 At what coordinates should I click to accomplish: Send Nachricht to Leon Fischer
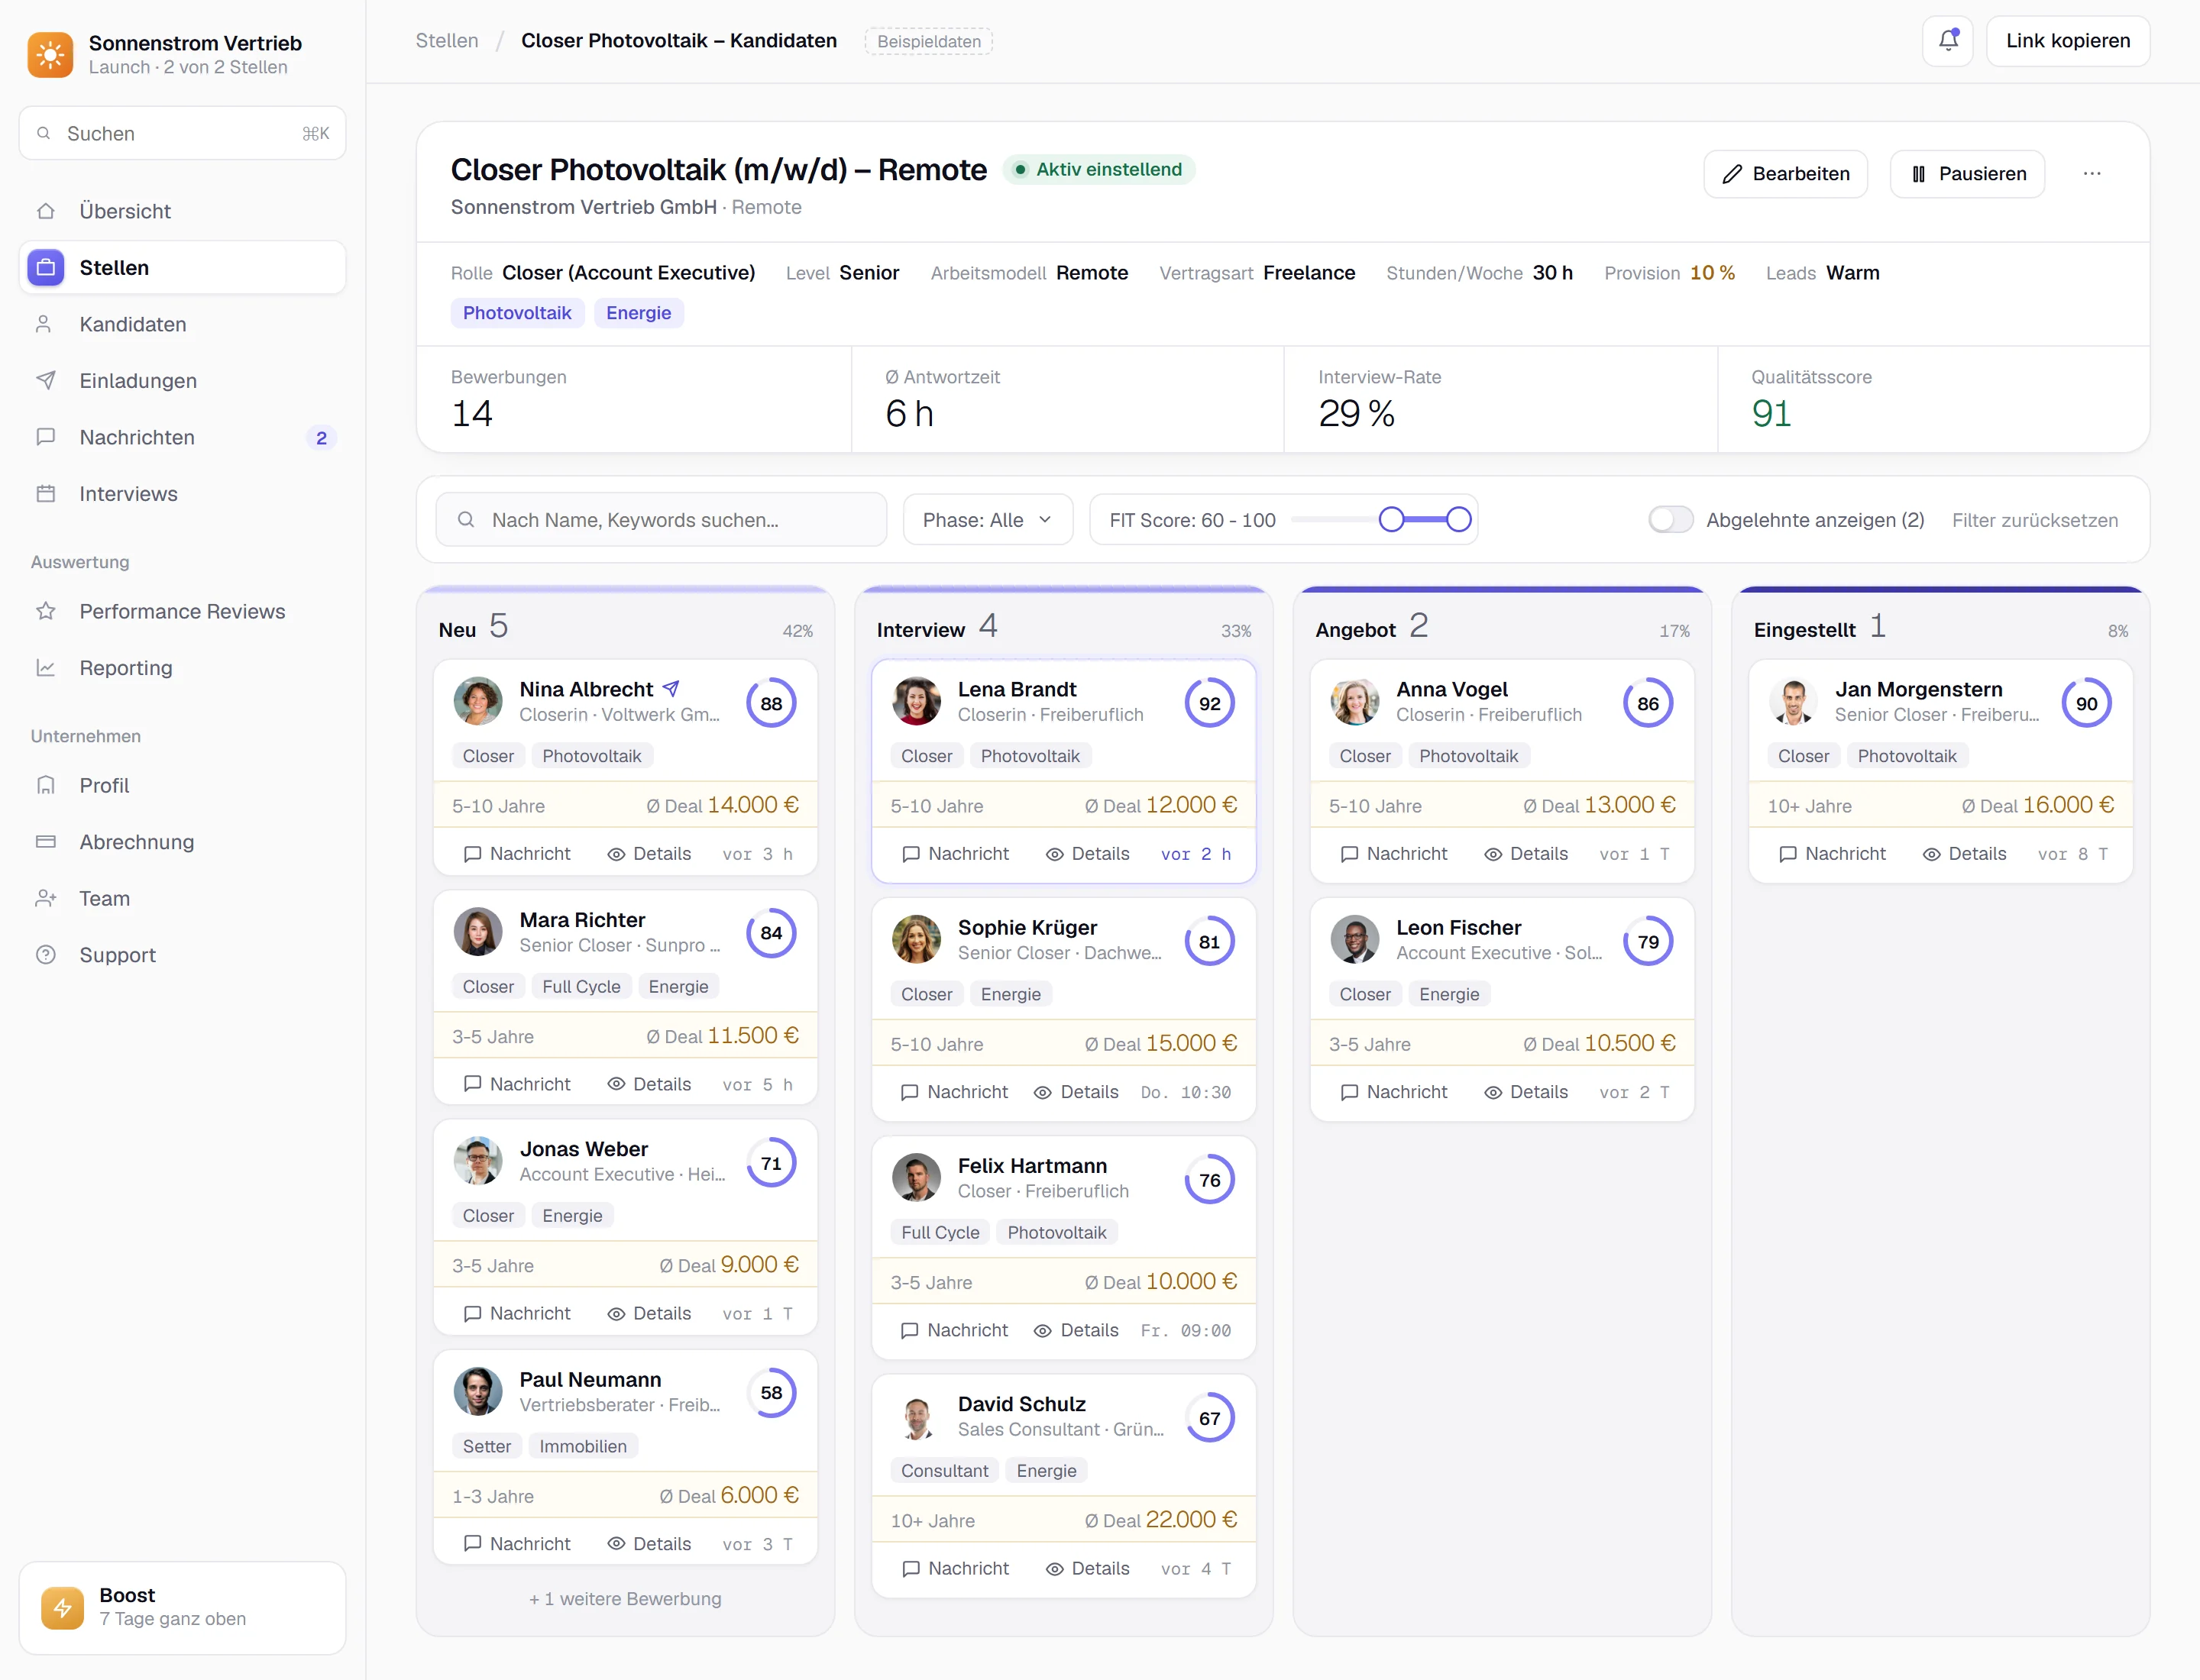[1393, 1092]
